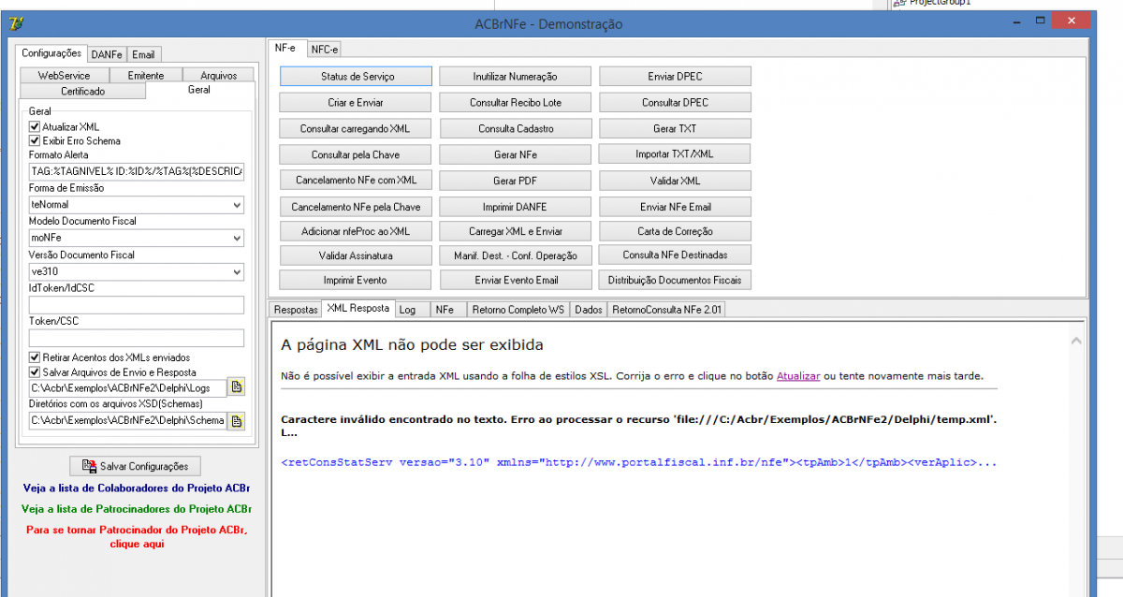Open the Retorno Completo WS tab
Viewport: 1123px width, 597px height.
point(518,310)
